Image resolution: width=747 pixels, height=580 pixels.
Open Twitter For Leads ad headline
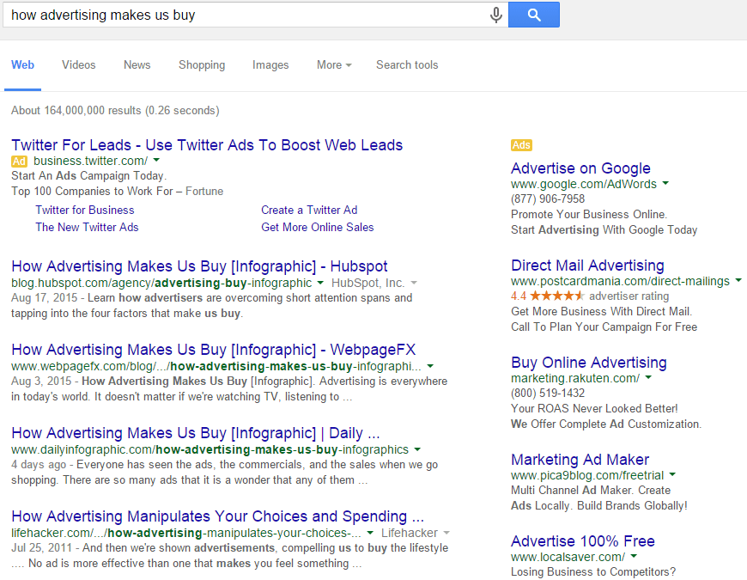click(207, 145)
